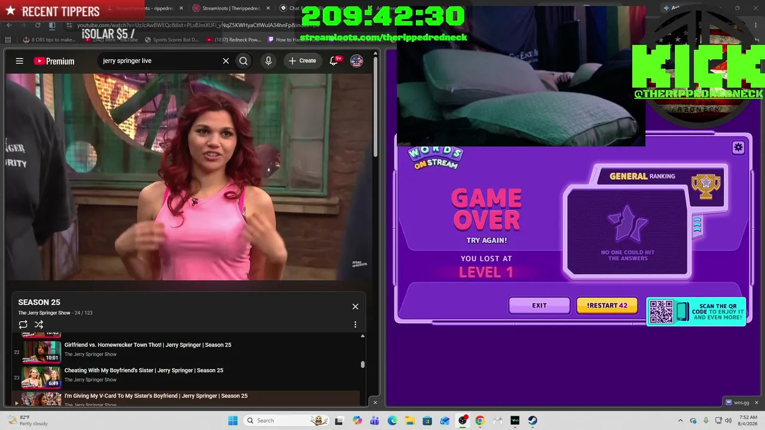Click the !RESTART 42 button
Screen dimensions: 765x430
click(x=607, y=305)
